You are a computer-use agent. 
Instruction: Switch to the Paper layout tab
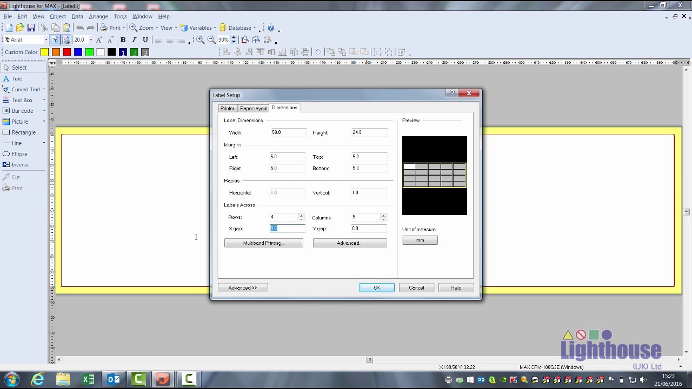point(254,108)
